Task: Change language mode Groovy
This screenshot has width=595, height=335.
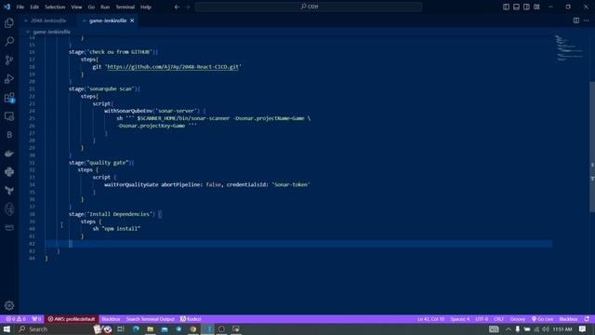Action: pyautogui.click(x=518, y=319)
